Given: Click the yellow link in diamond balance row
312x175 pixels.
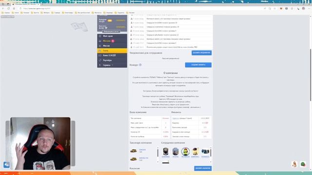Looking at the screenshot, I should [x=120, y=27].
